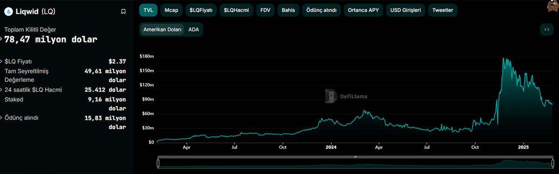The width and height of the screenshot is (559, 174).
Task: Click the 15,83 milyon dolar borrowed value
Action: coord(106,122)
